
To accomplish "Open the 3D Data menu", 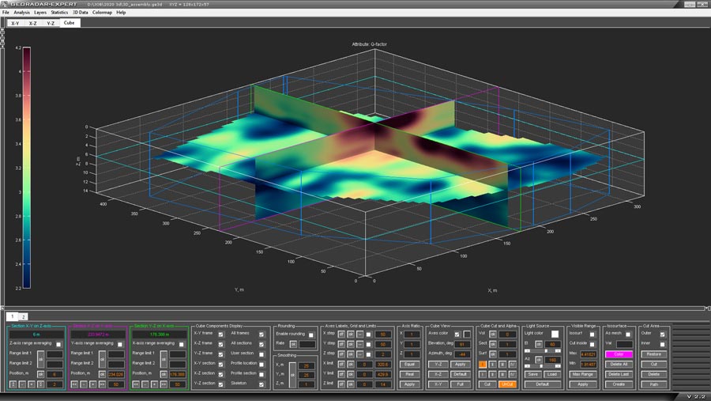I will tap(80, 13).
